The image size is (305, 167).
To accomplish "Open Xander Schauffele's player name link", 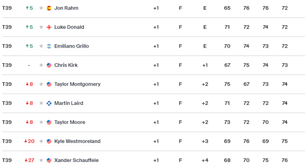I will [76, 160].
